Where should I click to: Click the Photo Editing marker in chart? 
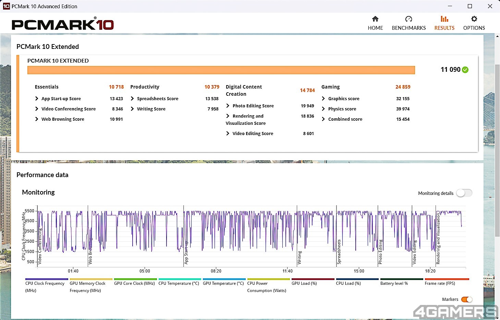click(x=380, y=252)
